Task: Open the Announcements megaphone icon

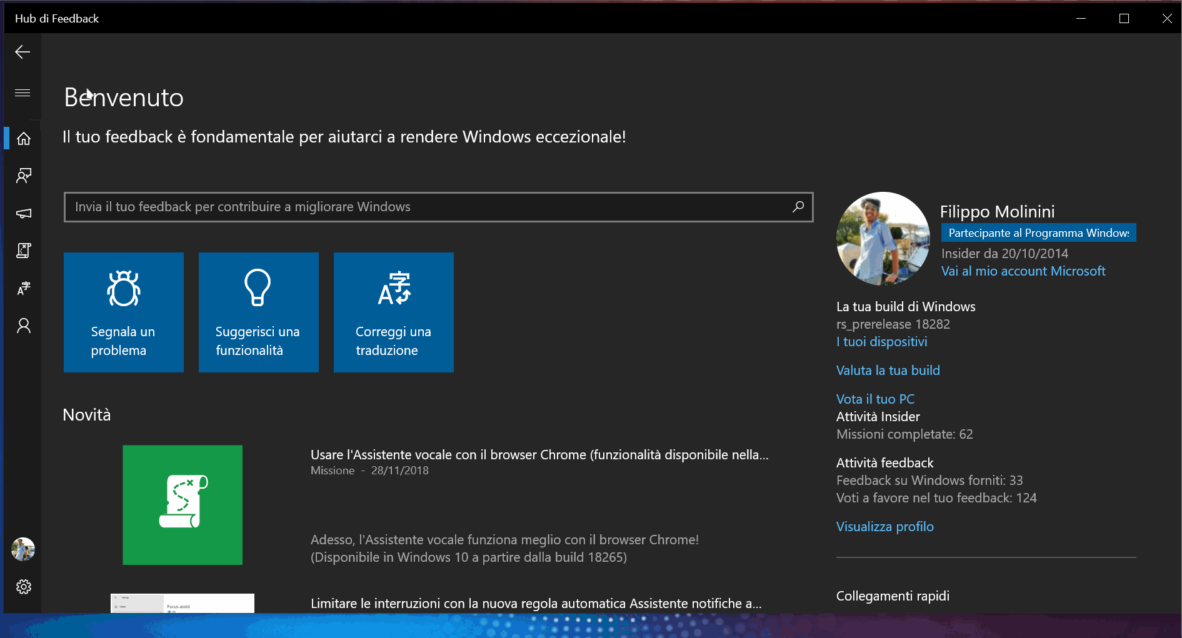Action: [x=24, y=213]
